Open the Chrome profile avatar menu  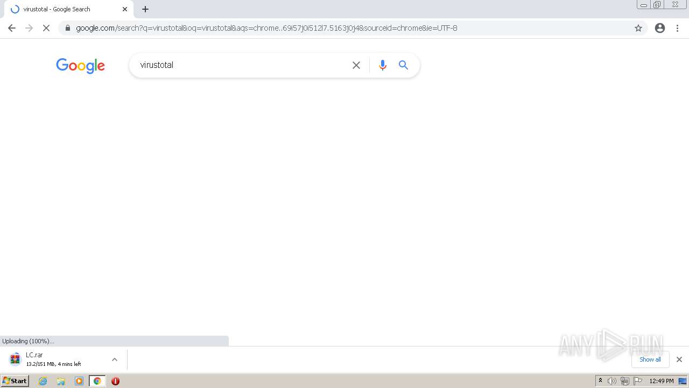point(660,28)
